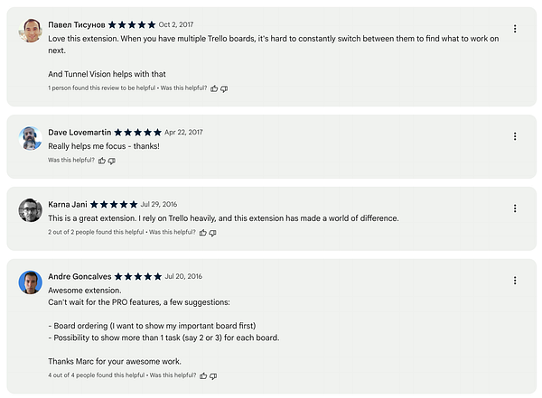Click the five-star rating on Karna Jani's review

(x=114, y=205)
